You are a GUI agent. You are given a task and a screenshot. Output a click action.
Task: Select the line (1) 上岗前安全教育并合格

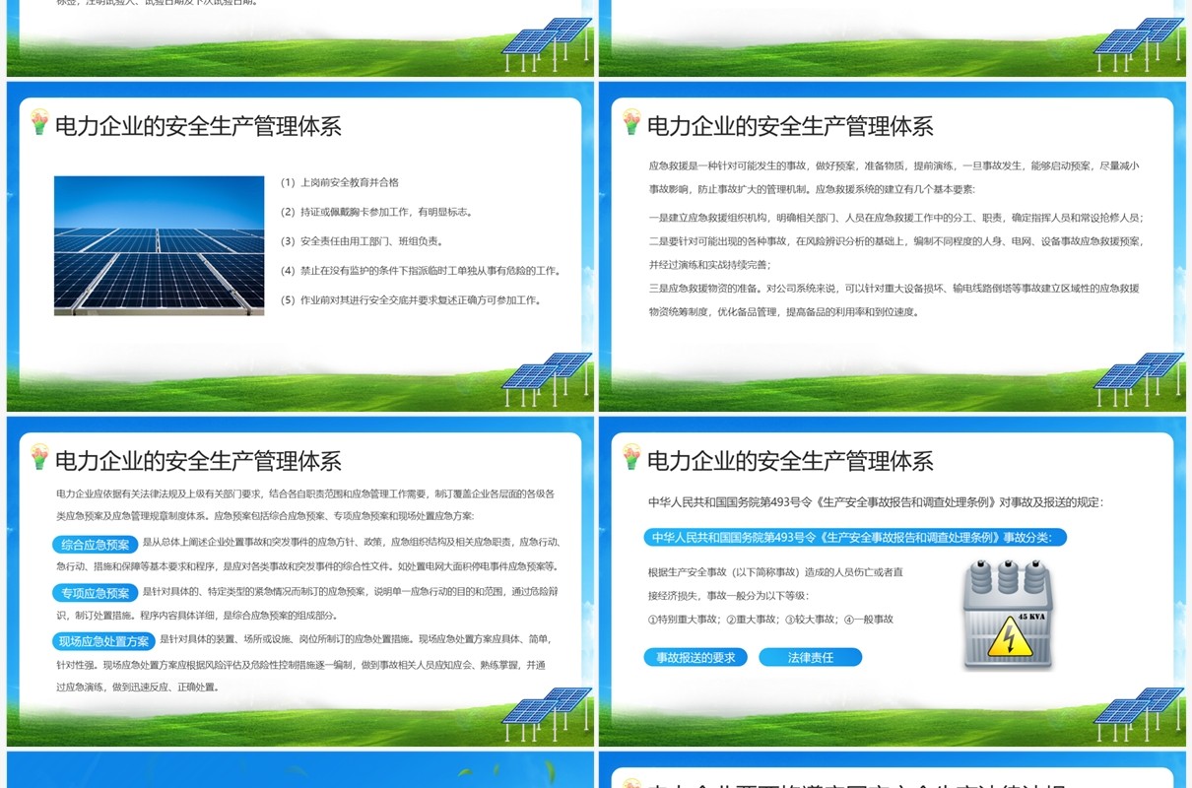pyautogui.click(x=339, y=182)
